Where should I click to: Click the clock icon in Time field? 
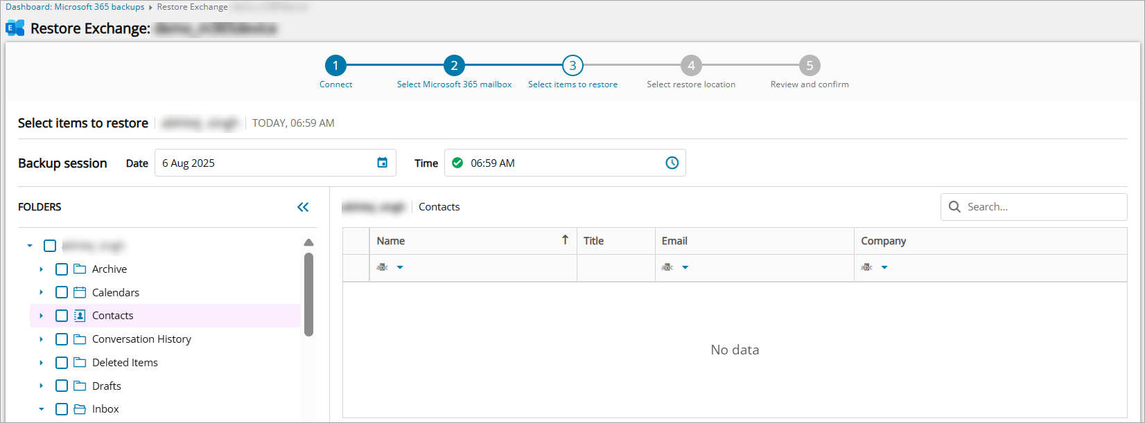click(672, 163)
